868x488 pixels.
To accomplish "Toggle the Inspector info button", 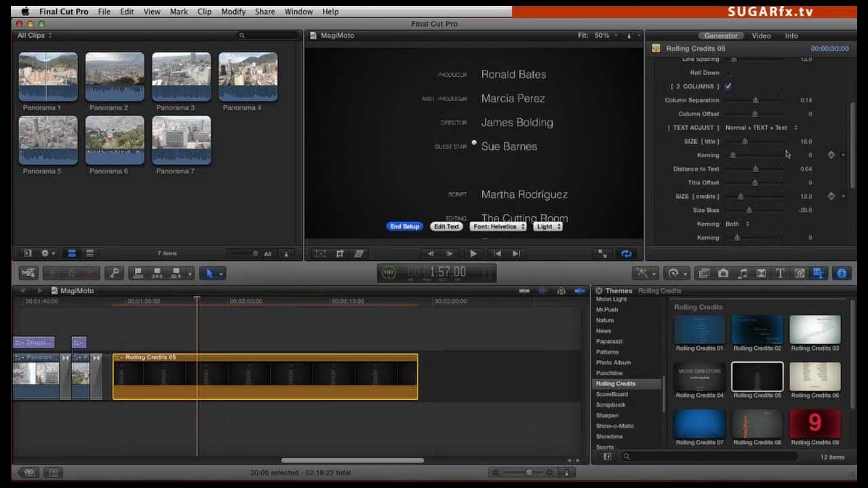I will [842, 273].
